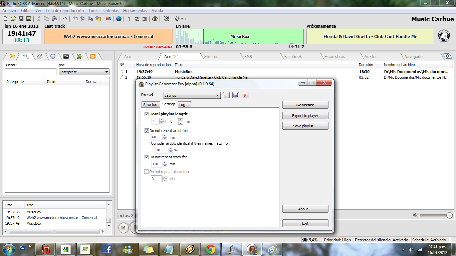The height and width of the screenshot is (256, 456).
Task: Open the 'por' Interprete search dropdown
Action: coord(84,72)
